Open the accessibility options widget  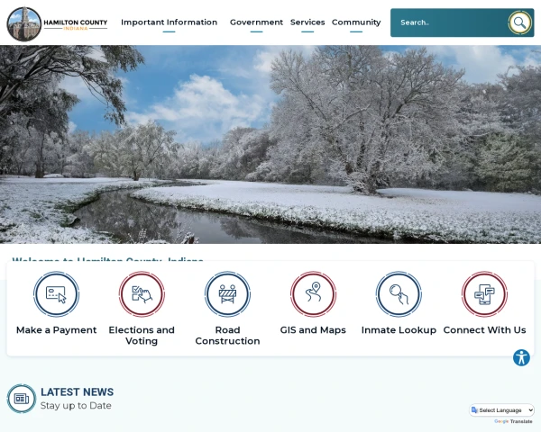521,357
